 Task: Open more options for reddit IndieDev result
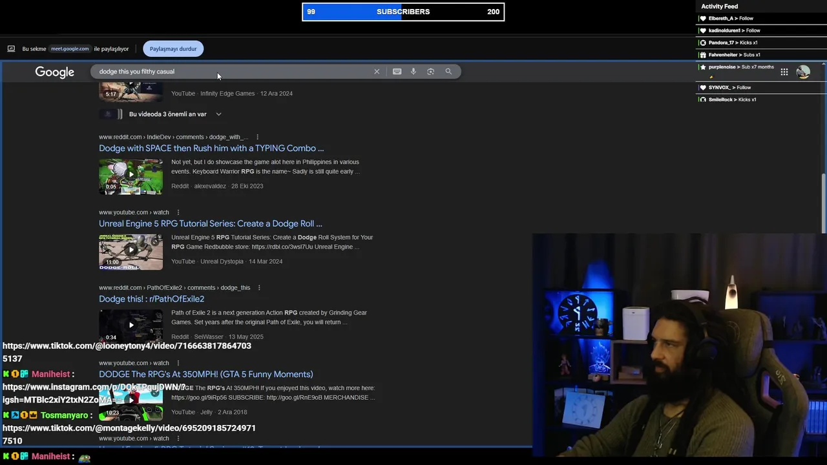pyautogui.click(x=257, y=137)
